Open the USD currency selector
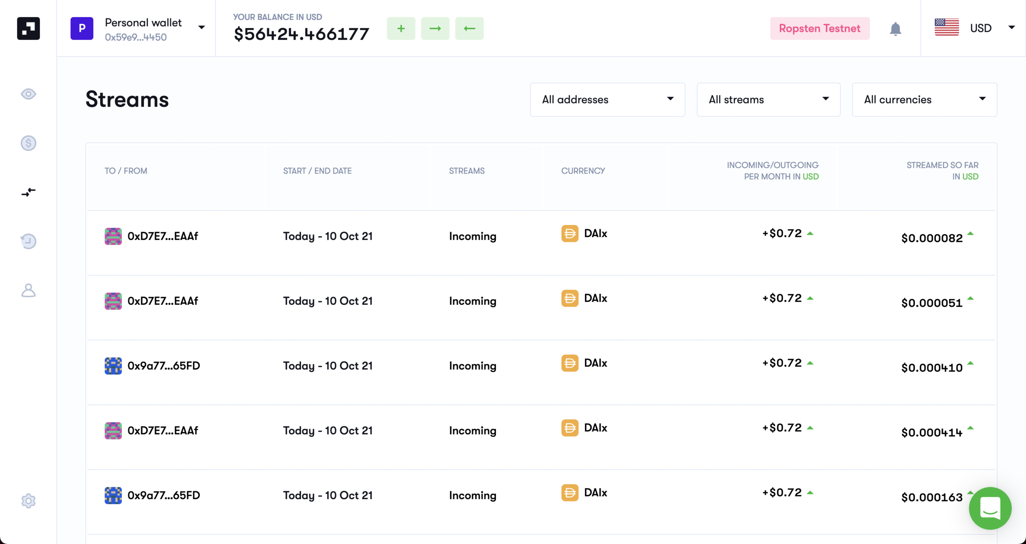 click(974, 28)
